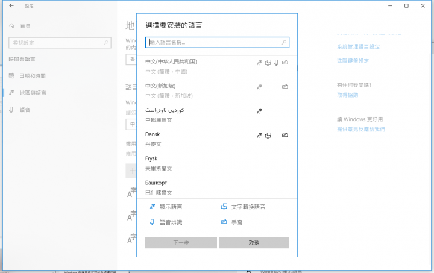
Task: Select Frysk 夫里斯蘭文 language
Action: click(x=217, y=163)
